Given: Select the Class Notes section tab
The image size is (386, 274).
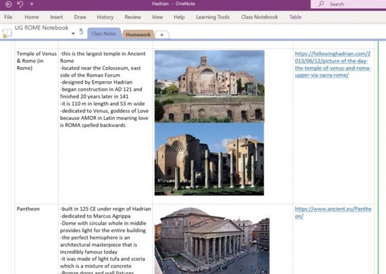Looking at the screenshot, I should click(x=104, y=34).
